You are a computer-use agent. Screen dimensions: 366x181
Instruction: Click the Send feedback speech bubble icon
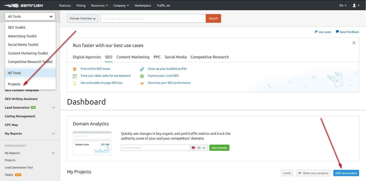pos(337,32)
